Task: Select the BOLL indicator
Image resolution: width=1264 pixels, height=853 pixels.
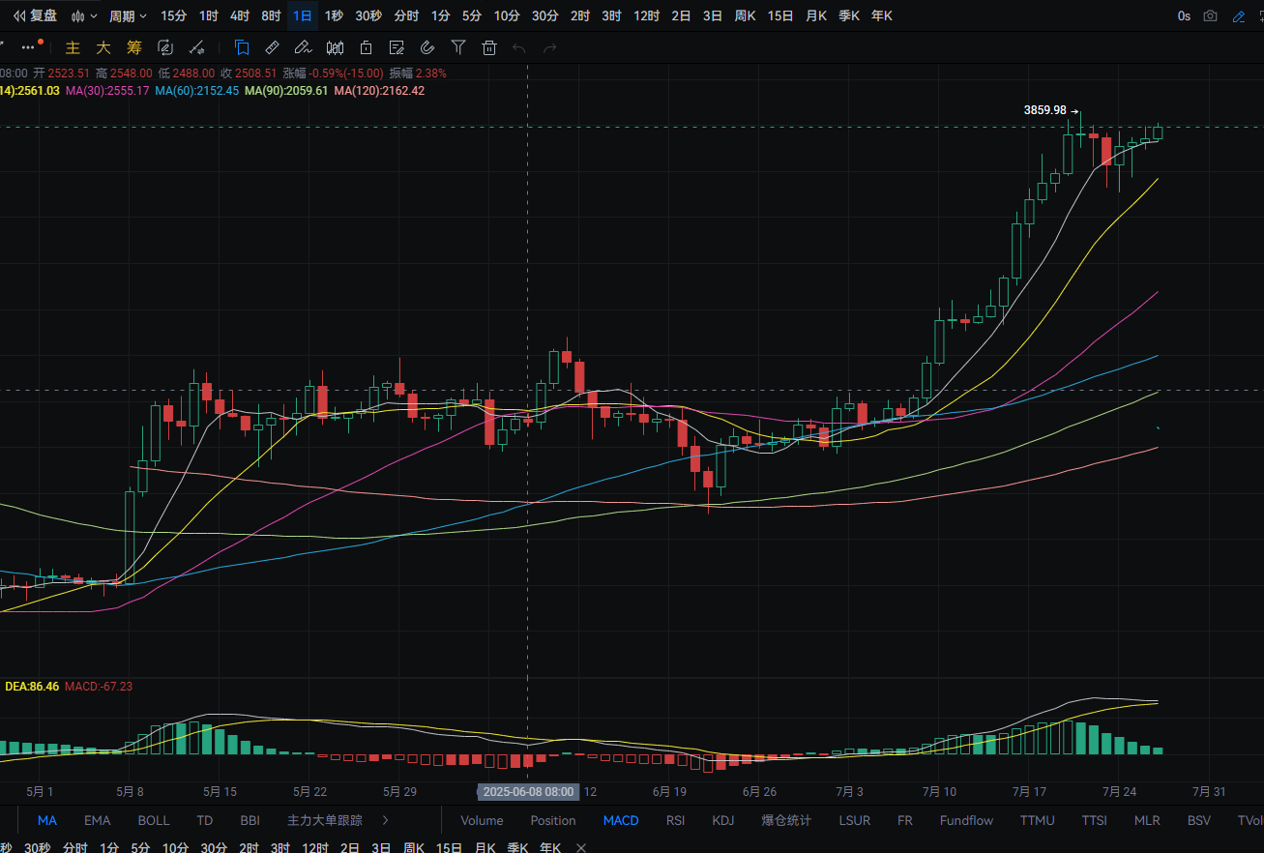Action: click(x=154, y=820)
